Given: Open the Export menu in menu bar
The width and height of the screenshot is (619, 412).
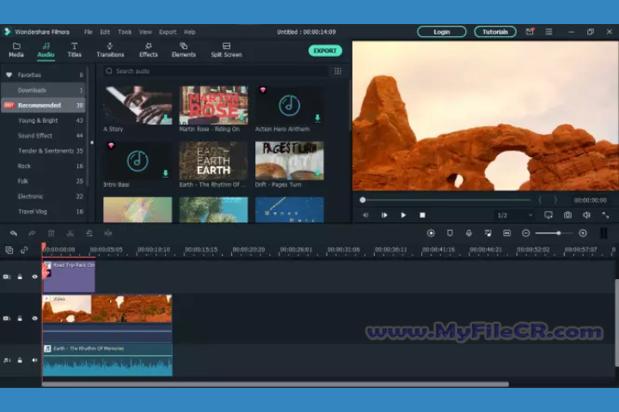Looking at the screenshot, I should 168,32.
